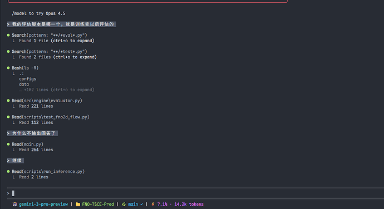The width and height of the screenshot is (384, 209).
Task: Click the checkmark after main branch
Action: tap(141, 204)
